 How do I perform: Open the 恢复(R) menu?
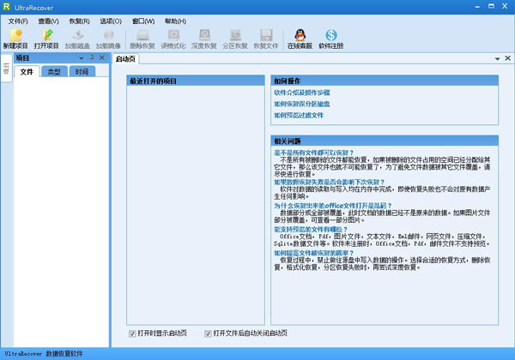(80, 21)
